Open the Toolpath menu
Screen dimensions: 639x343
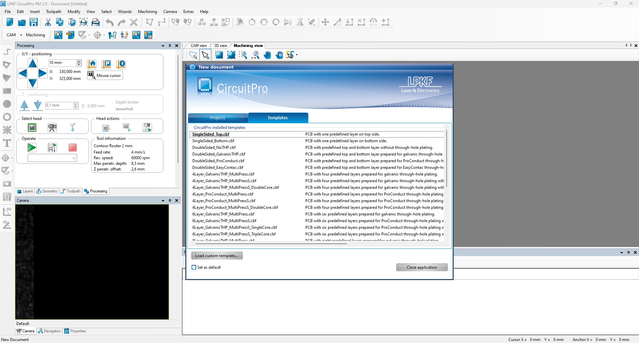tap(54, 11)
